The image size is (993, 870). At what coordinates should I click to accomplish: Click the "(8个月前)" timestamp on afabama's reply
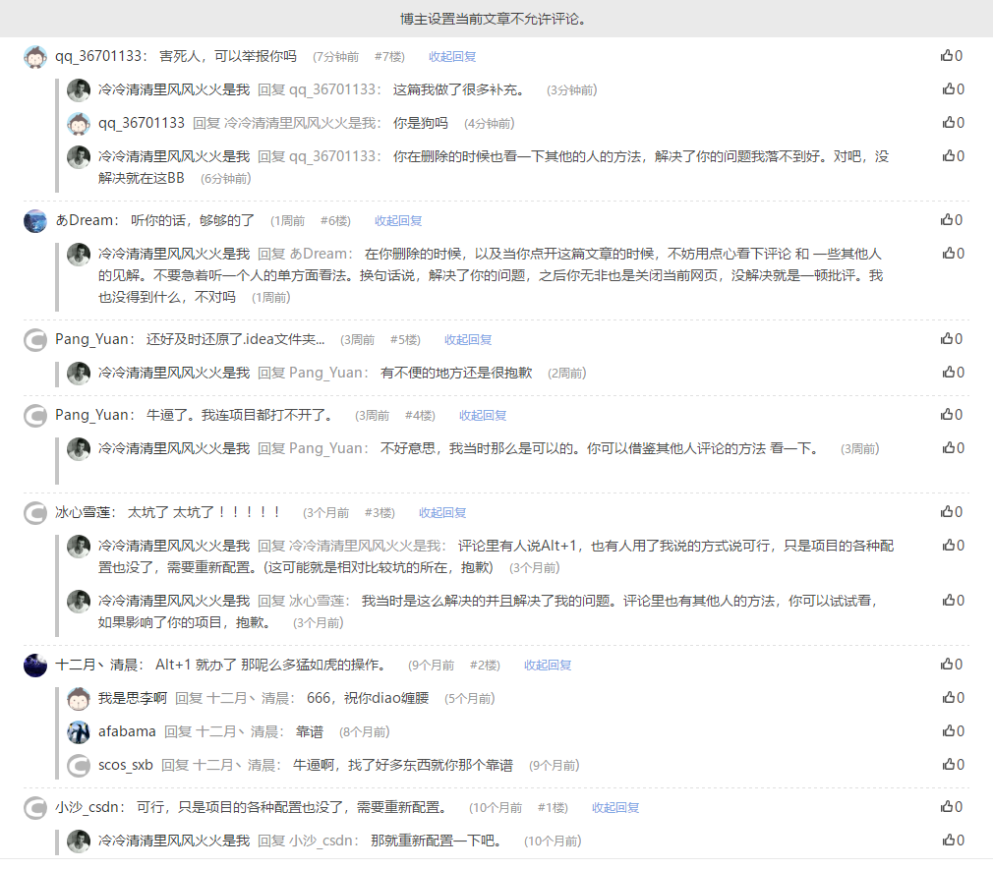(365, 732)
